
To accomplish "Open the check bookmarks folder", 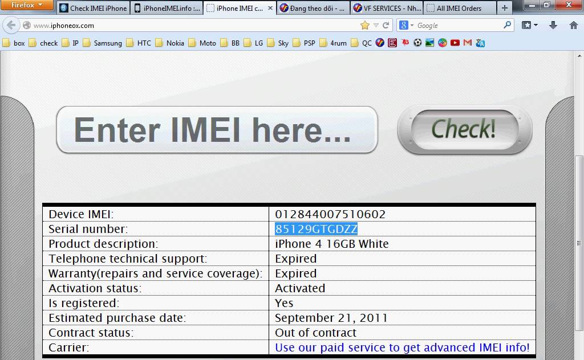I will 43,43.
